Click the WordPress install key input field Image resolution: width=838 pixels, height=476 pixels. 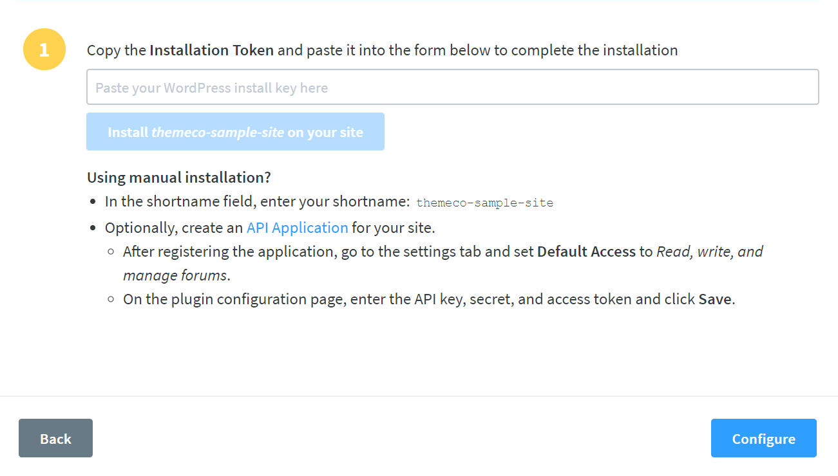pyautogui.click(x=451, y=87)
